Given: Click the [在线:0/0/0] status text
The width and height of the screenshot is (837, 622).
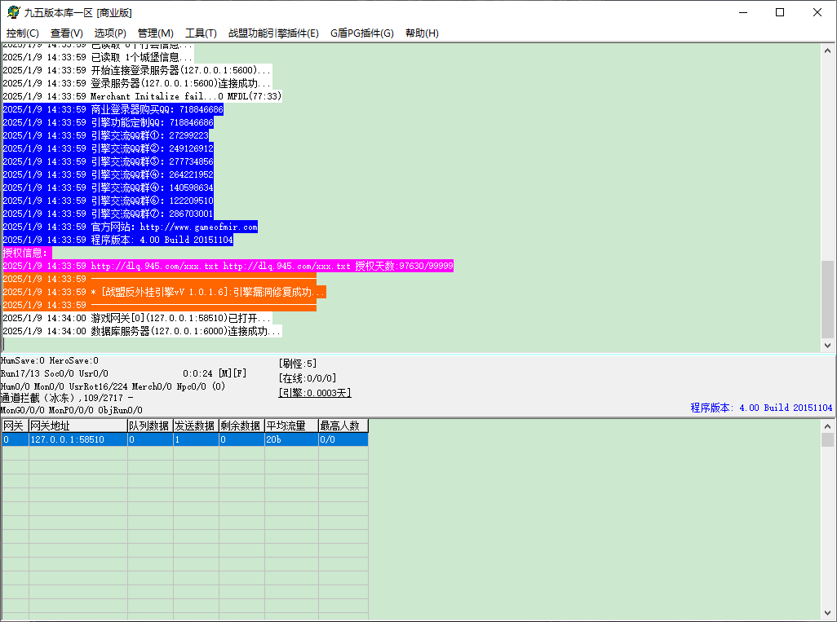Looking at the screenshot, I should (307, 378).
